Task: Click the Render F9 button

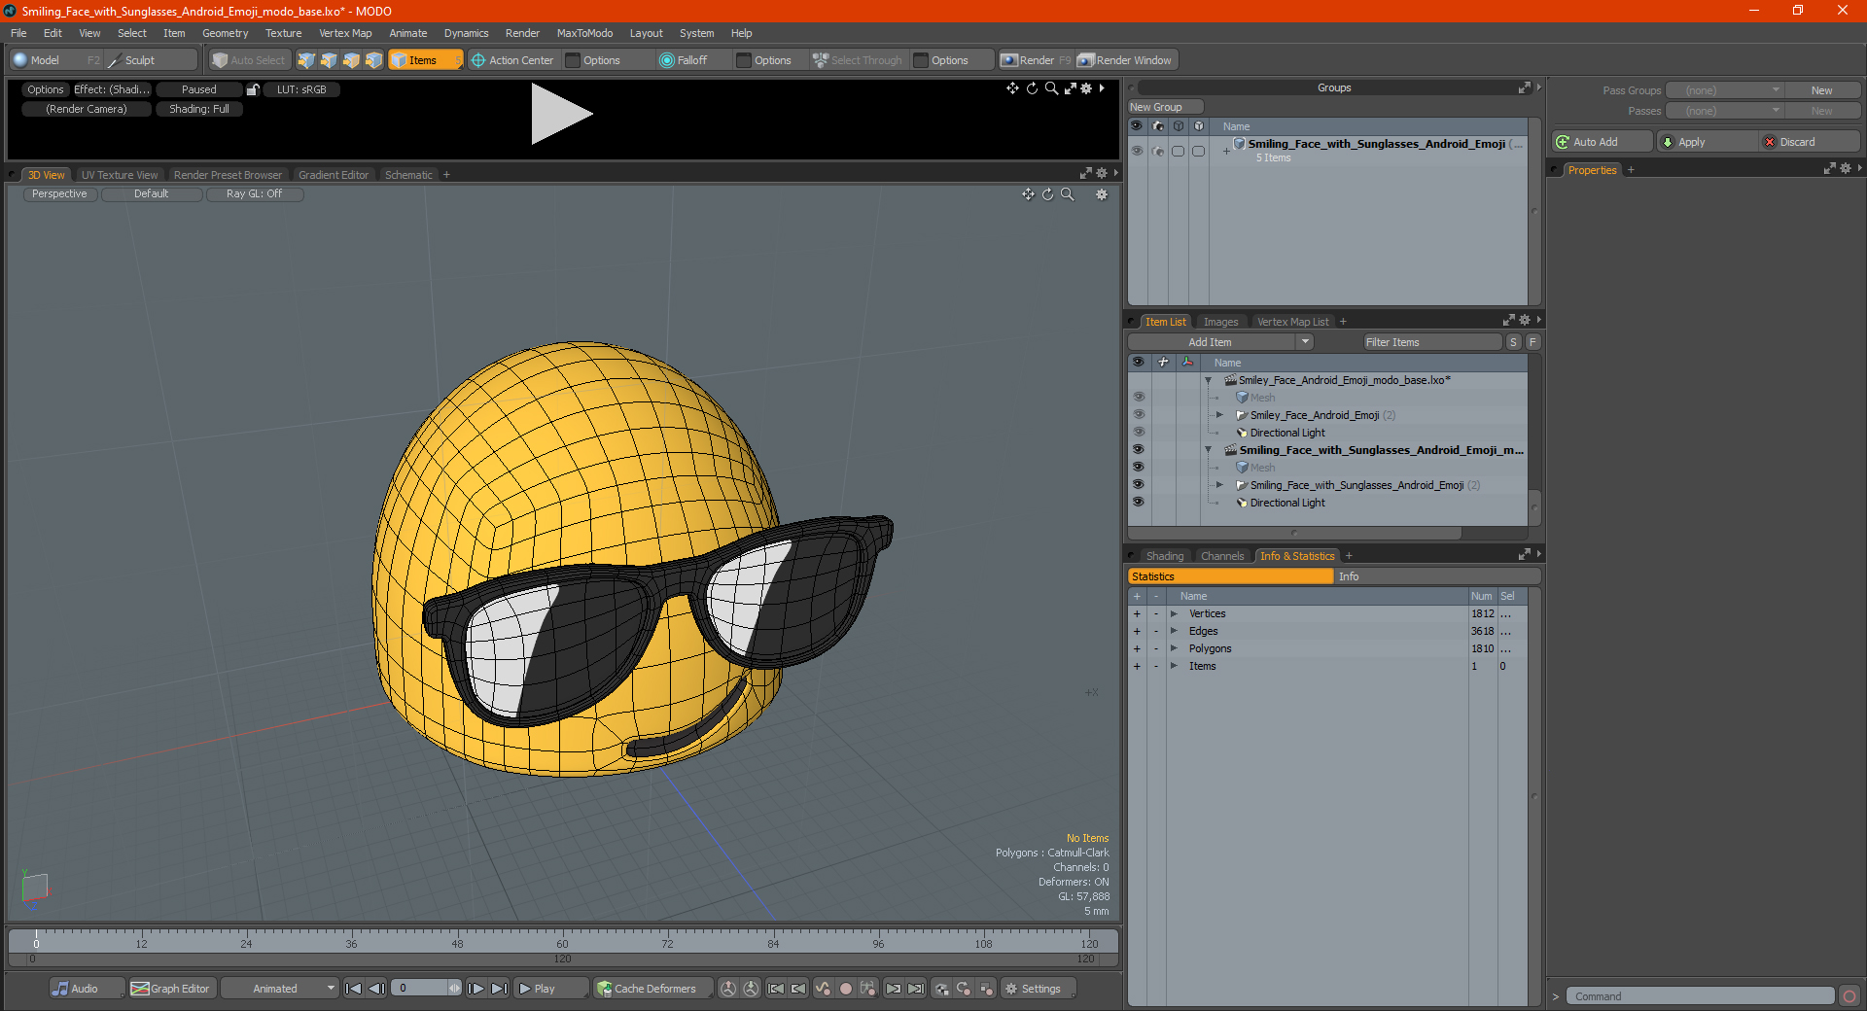Action: [1036, 60]
